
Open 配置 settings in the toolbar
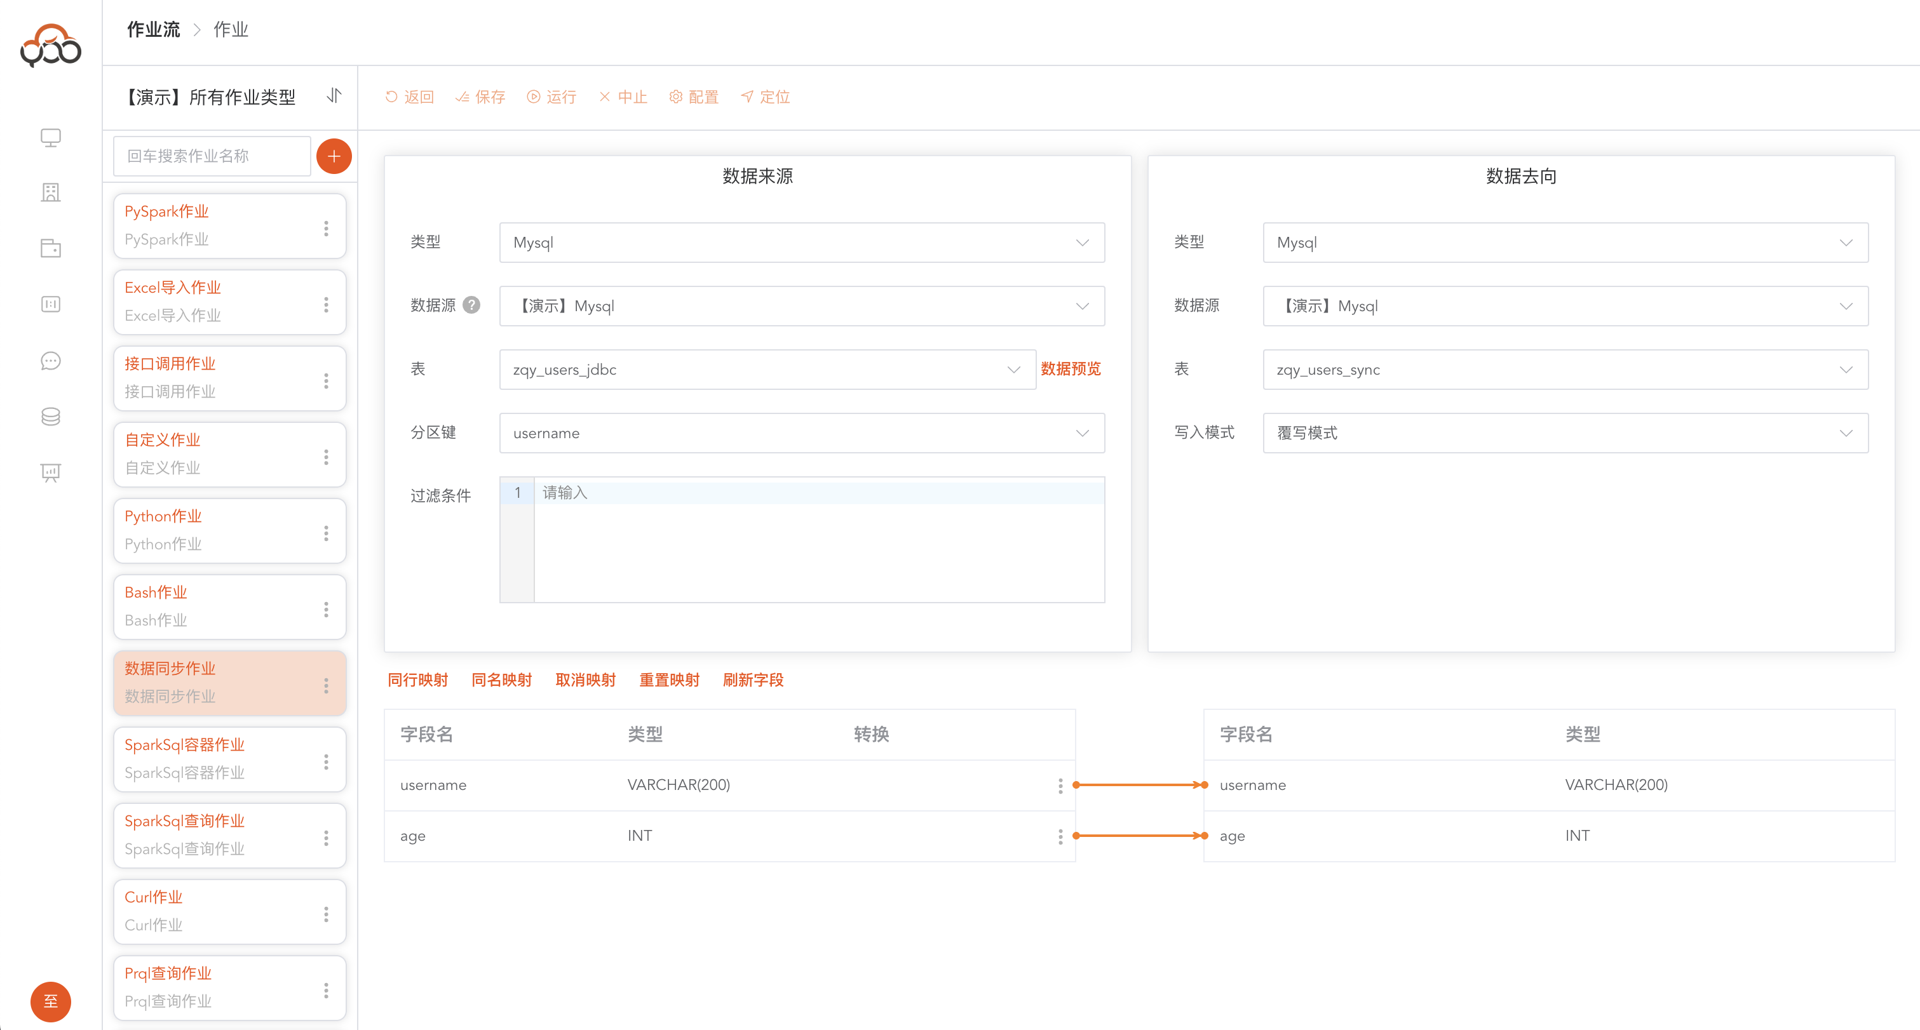[694, 97]
